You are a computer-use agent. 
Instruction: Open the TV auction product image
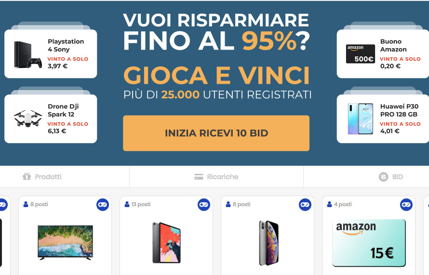click(x=65, y=242)
